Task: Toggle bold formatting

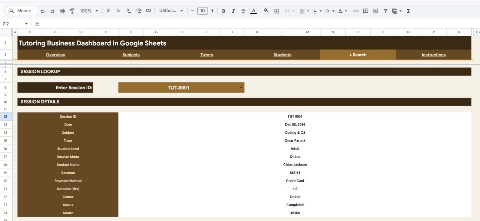Action: 224,11
